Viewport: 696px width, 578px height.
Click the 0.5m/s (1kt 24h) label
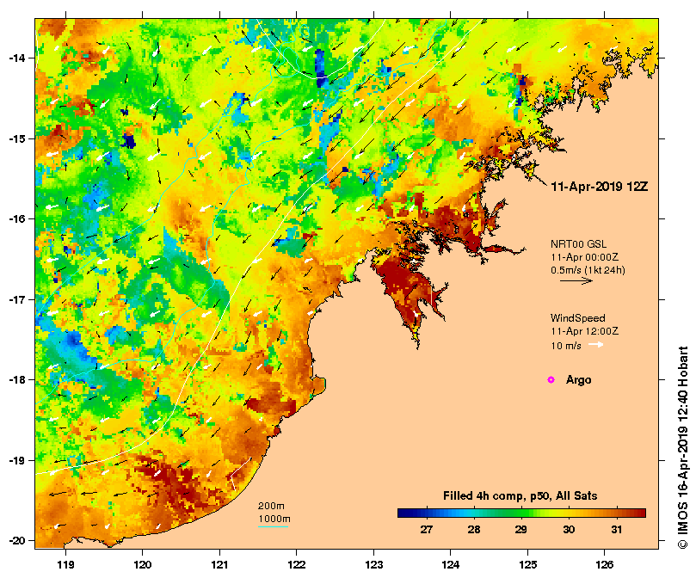[x=588, y=270]
